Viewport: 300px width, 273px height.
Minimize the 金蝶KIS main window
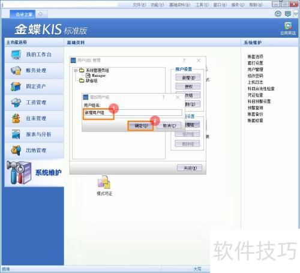(x=276, y=4)
